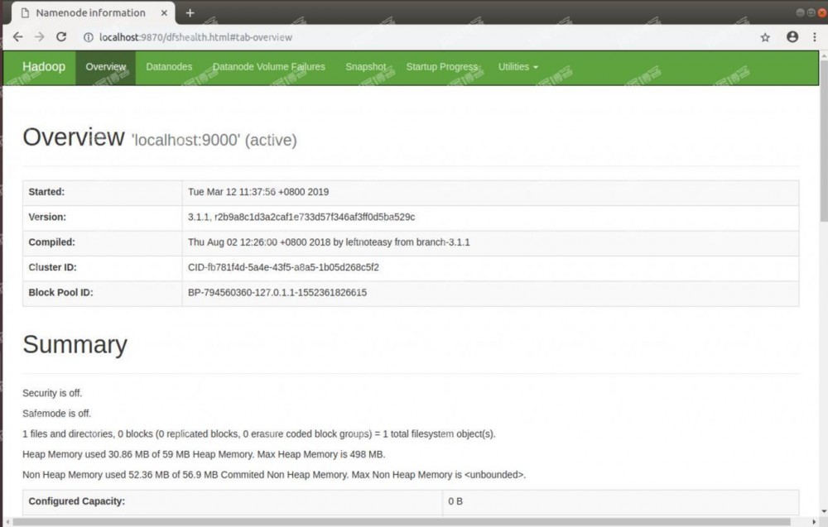Open a new browser tab
The height and width of the screenshot is (527, 828).
tap(190, 12)
